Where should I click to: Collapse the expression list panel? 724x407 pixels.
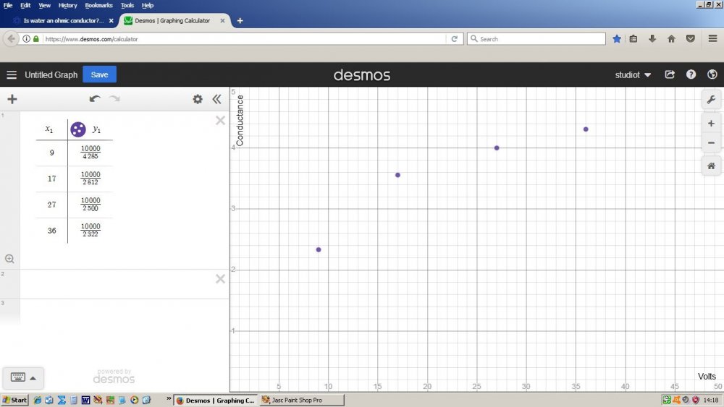(x=216, y=100)
